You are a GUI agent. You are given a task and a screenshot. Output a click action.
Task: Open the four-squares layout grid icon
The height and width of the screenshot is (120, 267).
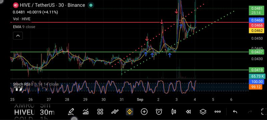point(100,112)
